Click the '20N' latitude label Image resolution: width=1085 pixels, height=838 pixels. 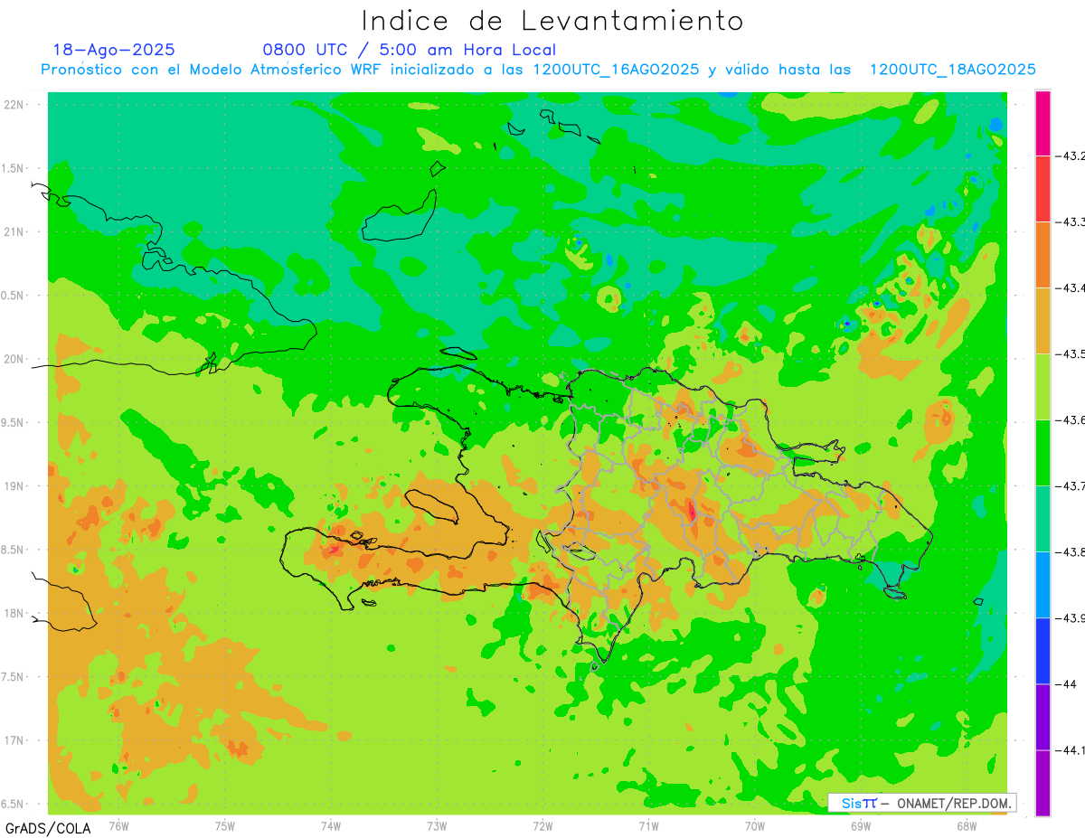coord(14,359)
